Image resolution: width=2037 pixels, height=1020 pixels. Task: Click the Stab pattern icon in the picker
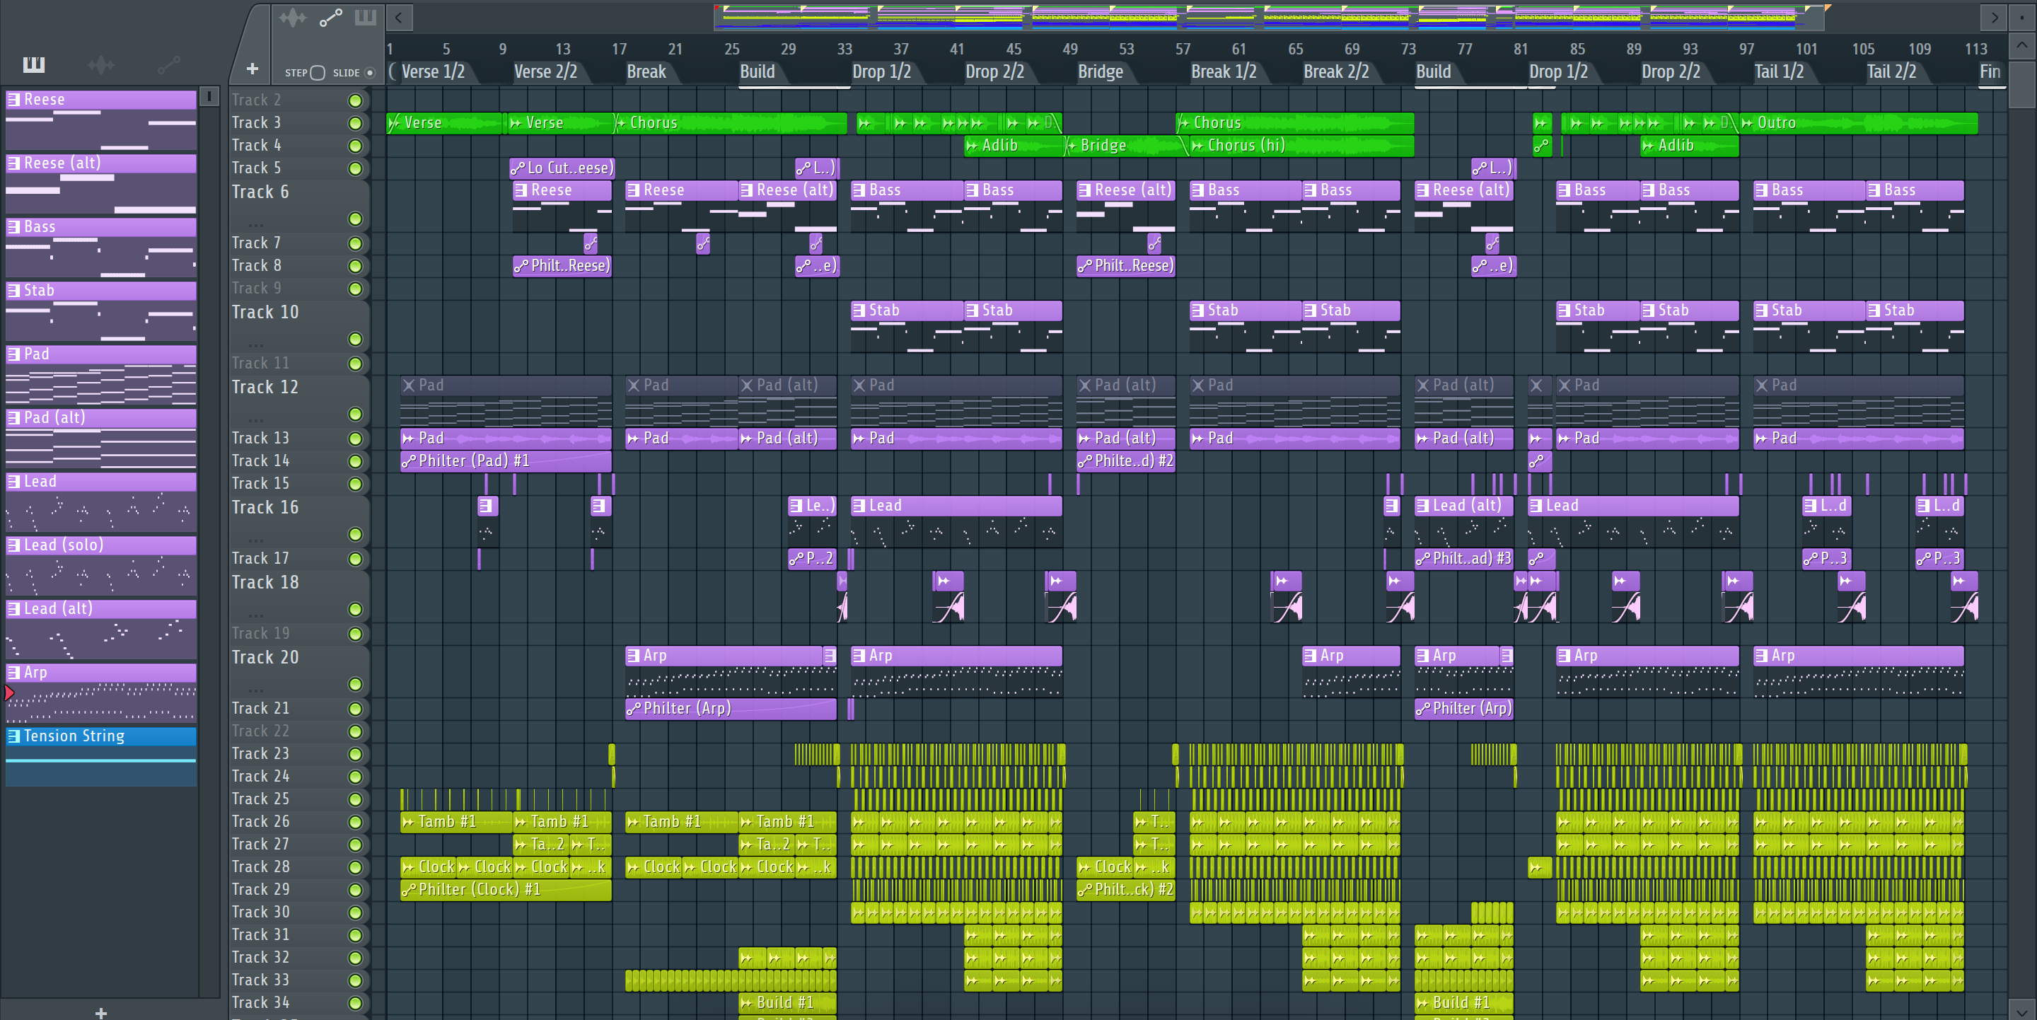point(13,290)
